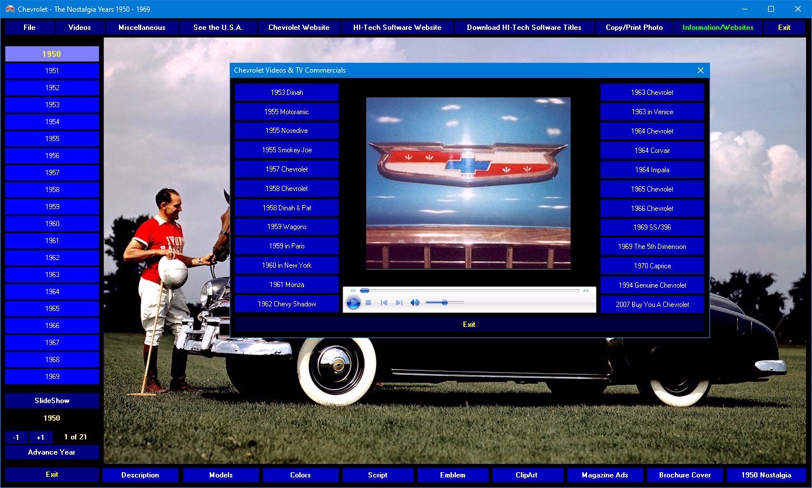Play the 1969 The 5th Dimension video
Viewport: 812px width, 488px height.
(x=652, y=247)
